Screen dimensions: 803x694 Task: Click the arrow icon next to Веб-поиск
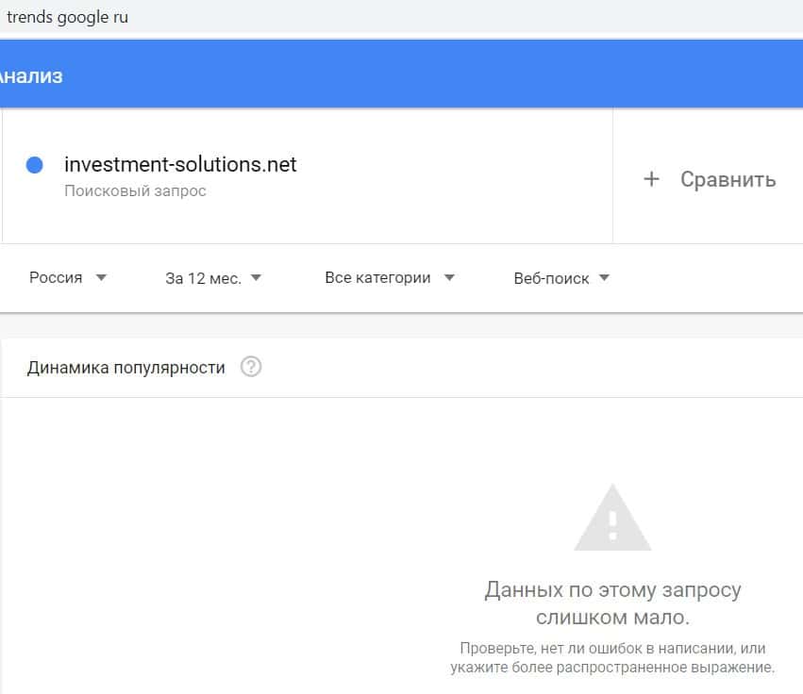pos(604,278)
